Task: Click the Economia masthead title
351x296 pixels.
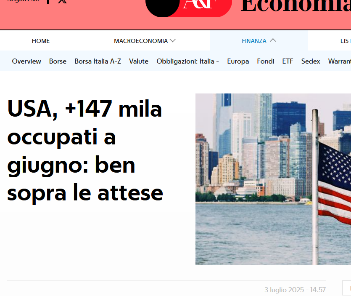Action: [x=296, y=5]
